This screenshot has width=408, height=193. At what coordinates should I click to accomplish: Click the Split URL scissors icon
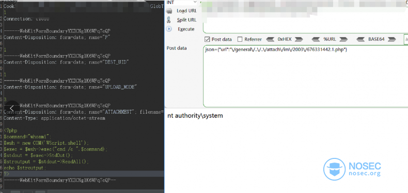(x=169, y=20)
